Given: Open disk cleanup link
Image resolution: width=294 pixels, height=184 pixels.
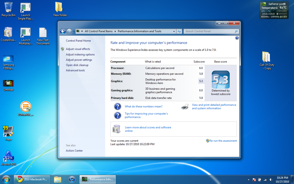Looking at the screenshot, I should tap(77, 65).
